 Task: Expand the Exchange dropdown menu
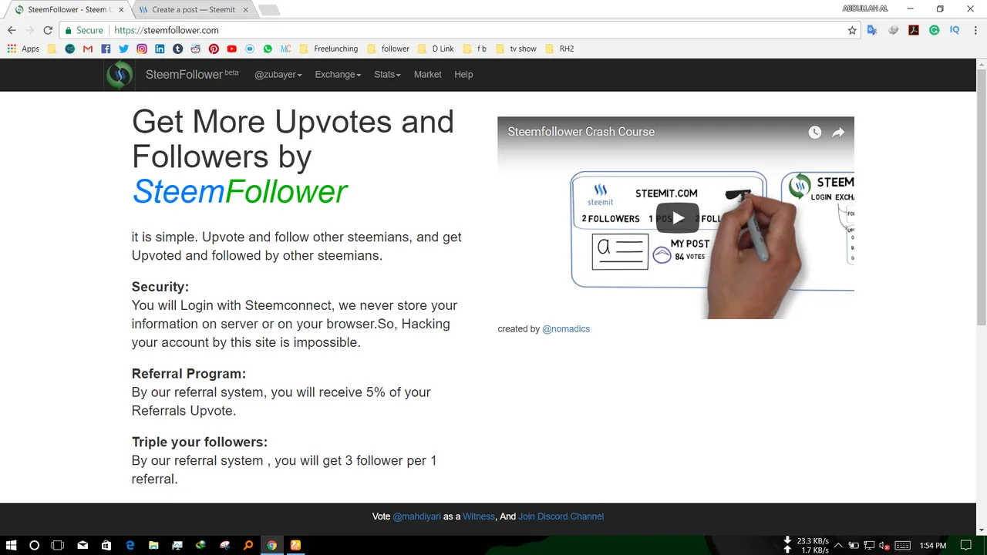(338, 75)
